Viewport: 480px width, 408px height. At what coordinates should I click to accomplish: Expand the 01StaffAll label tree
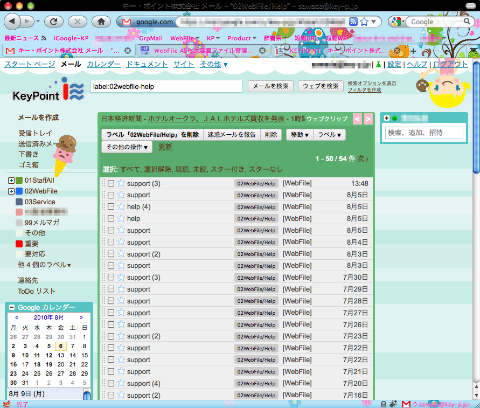[x=11, y=181]
